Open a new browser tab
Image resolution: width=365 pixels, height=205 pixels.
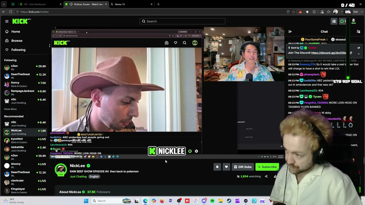pos(158,4)
